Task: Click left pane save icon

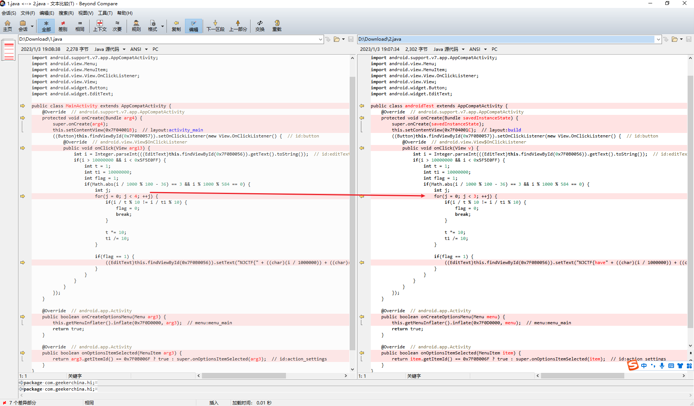Action: (350, 39)
